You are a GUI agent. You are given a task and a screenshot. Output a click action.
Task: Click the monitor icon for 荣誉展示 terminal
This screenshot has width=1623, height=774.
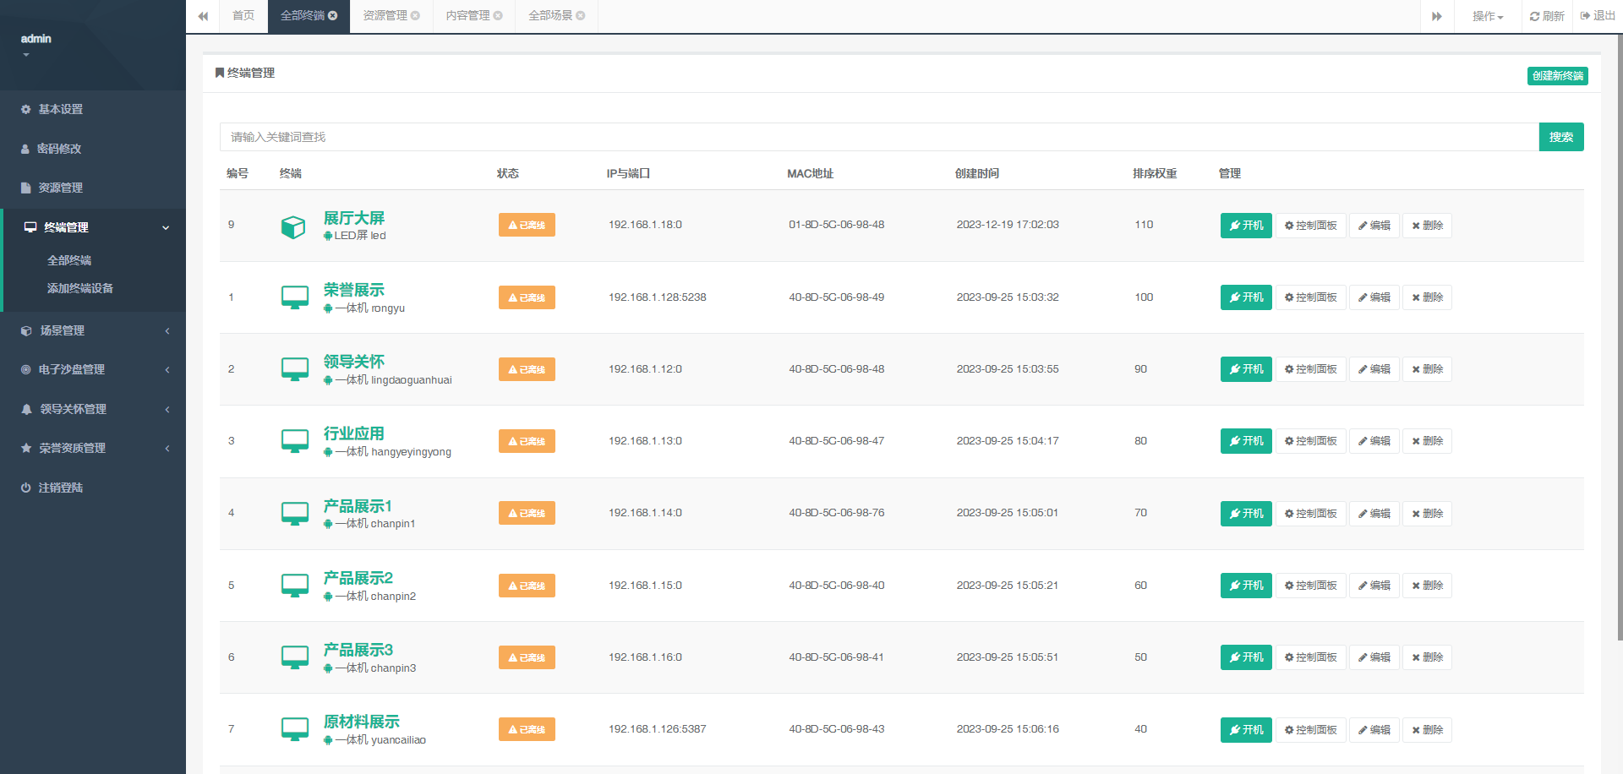click(295, 297)
